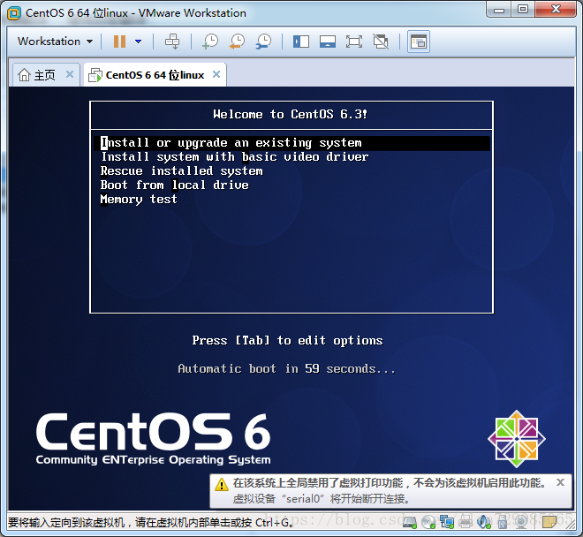
Task: Send Ctrl+Alt+Del to the VM icon
Action: pos(172,42)
